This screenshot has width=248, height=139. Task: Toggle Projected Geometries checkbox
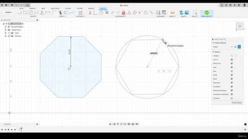(232, 90)
